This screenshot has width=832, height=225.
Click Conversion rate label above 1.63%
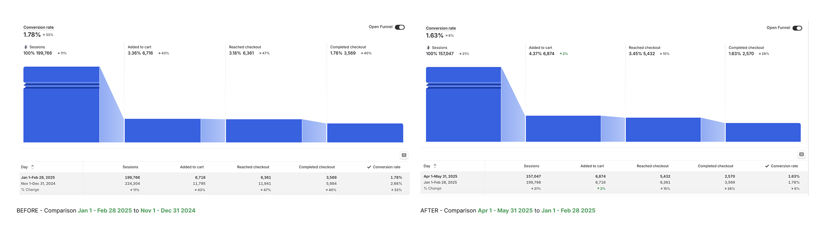(441, 28)
